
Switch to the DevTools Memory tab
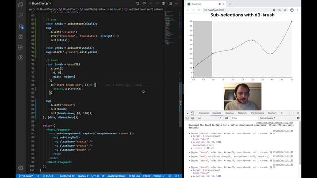[x=272, y=113]
